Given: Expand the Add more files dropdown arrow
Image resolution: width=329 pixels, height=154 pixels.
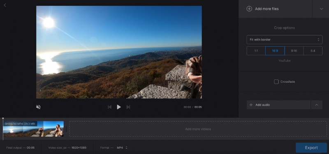Looking at the screenshot, I should point(321,9).
